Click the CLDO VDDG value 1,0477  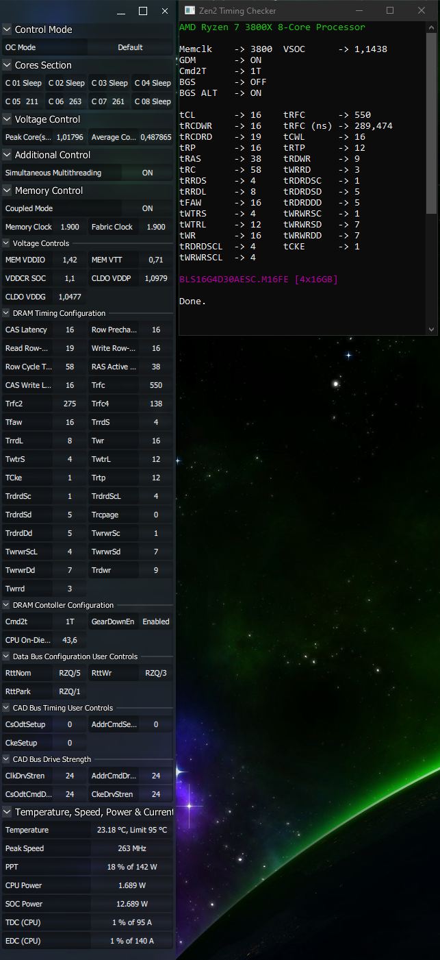tap(70, 297)
